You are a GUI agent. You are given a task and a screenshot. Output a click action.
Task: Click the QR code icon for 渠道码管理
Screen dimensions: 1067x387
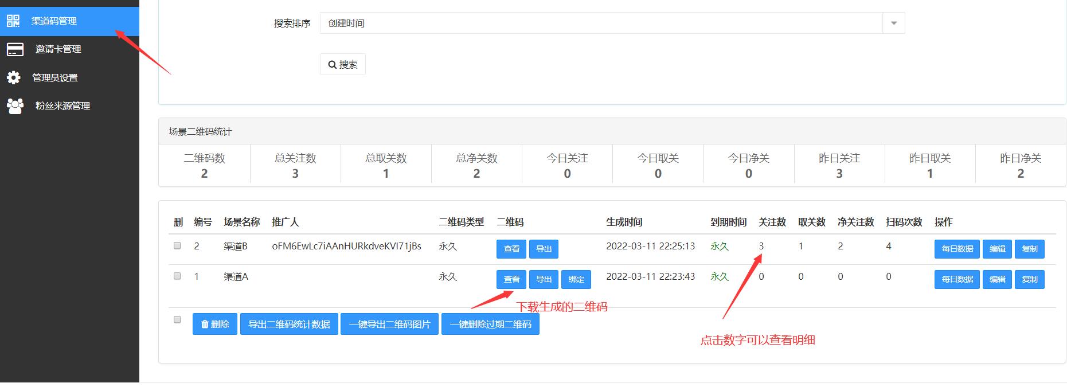13,21
